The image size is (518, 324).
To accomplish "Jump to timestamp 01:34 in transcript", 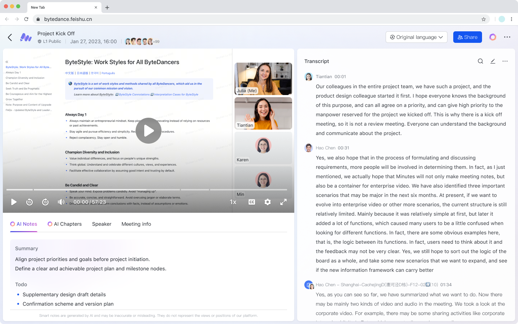I will (x=446, y=285).
